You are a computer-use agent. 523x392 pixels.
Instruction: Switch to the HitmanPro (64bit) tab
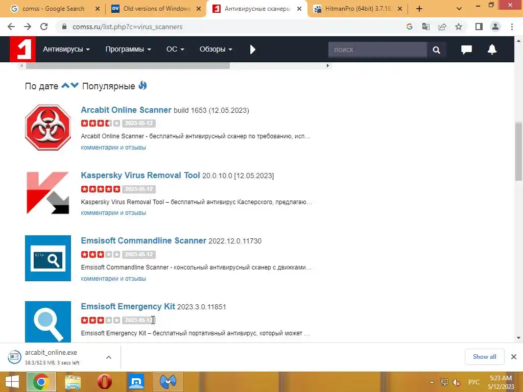(358, 9)
